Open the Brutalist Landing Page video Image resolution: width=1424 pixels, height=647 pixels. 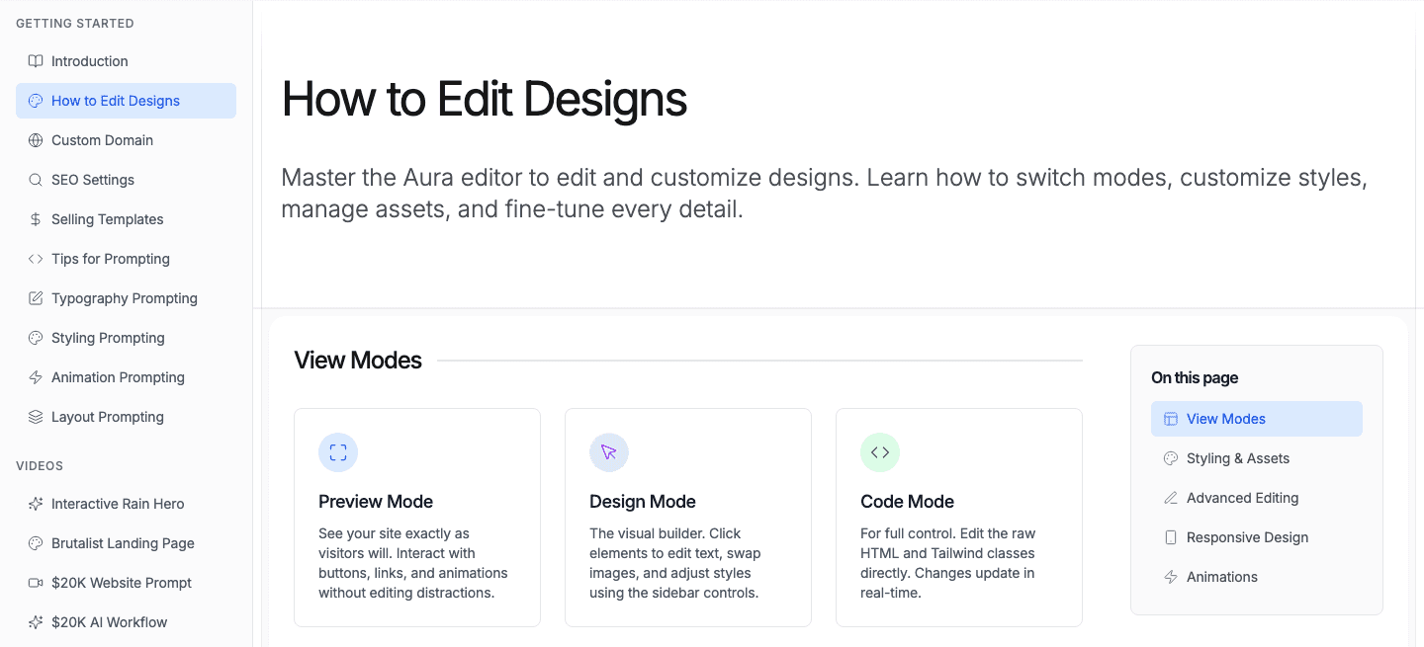[x=126, y=543]
